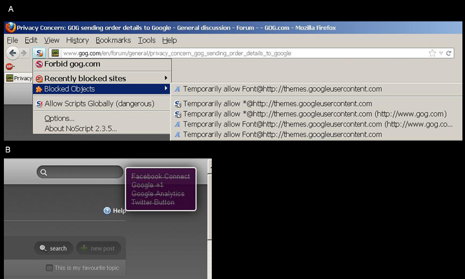The image size is (465, 279).
Task: Bookmark page with the star icon
Action: point(432,53)
